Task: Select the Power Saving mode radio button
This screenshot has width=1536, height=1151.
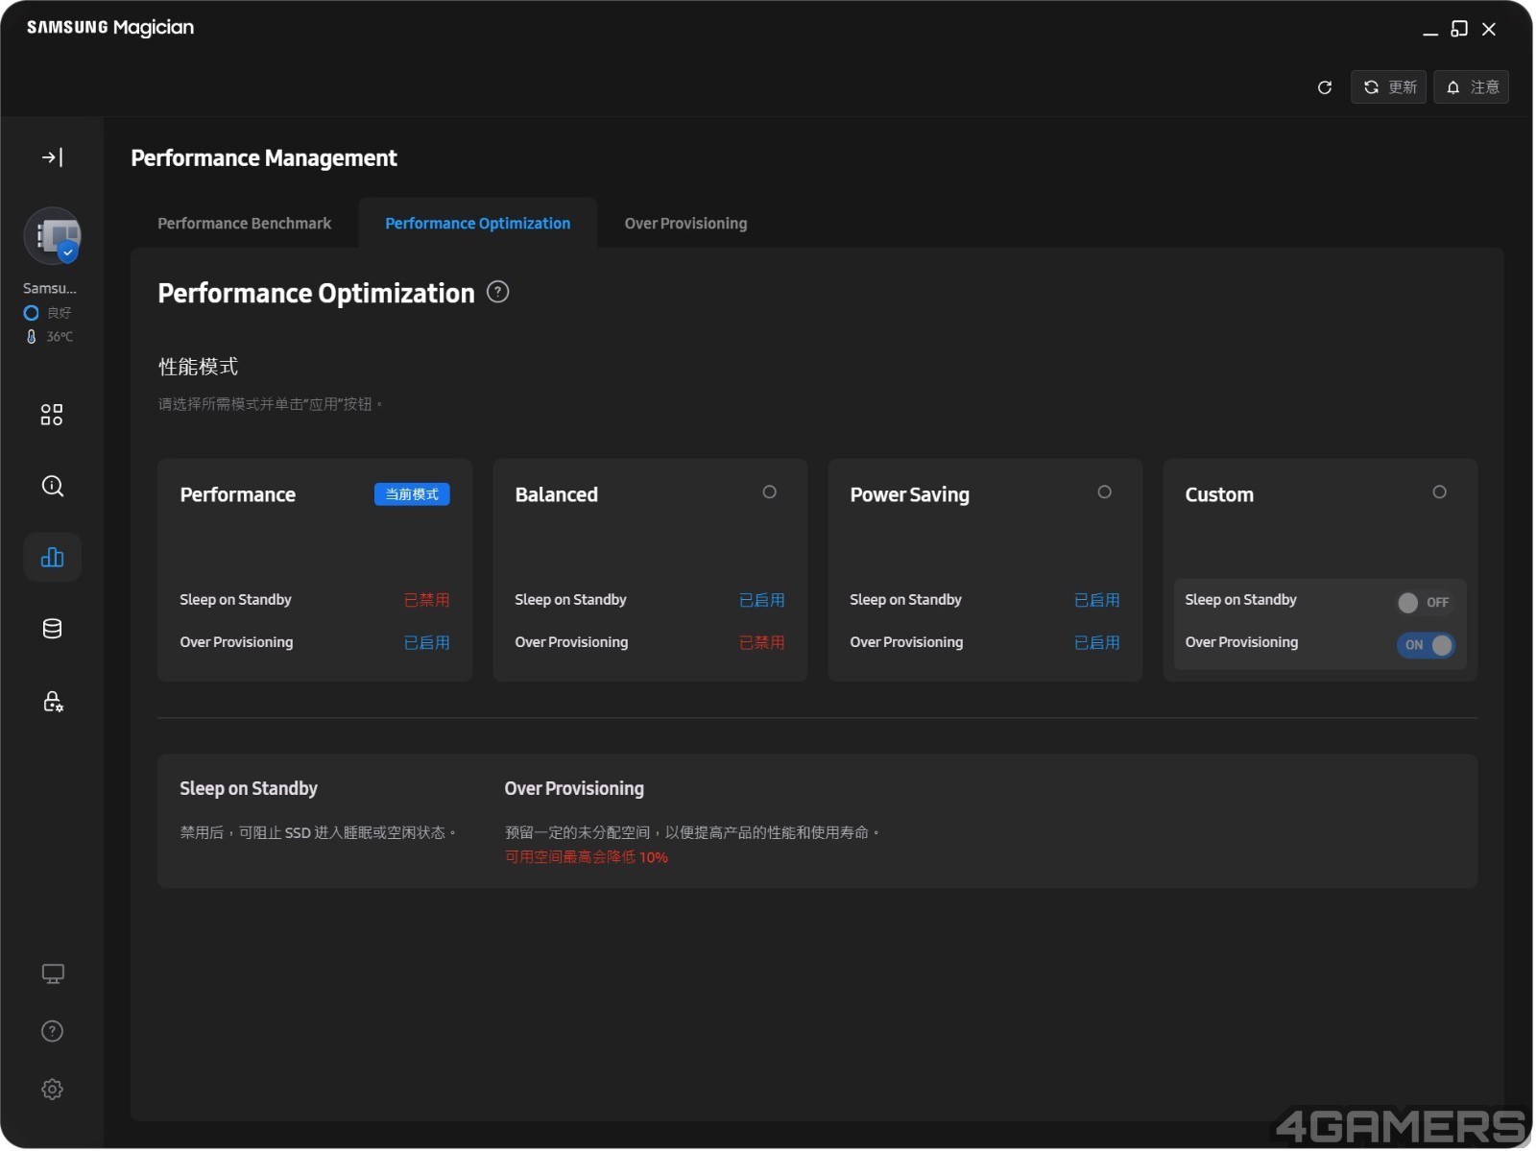Action: (x=1105, y=492)
